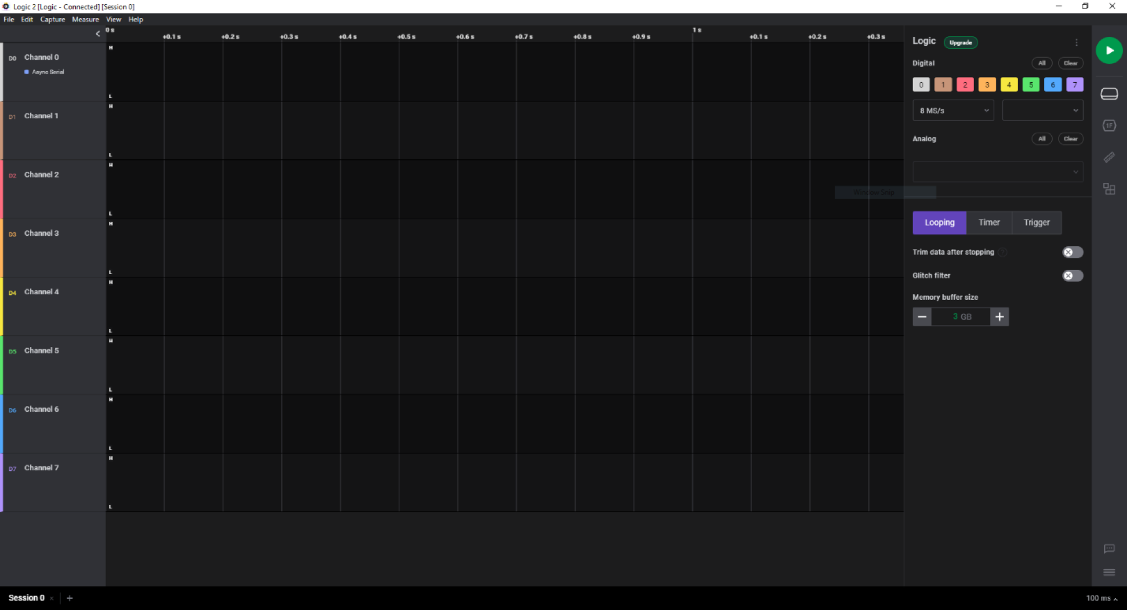
Task: Click the 0 s timeline marker
Action: click(x=110, y=30)
